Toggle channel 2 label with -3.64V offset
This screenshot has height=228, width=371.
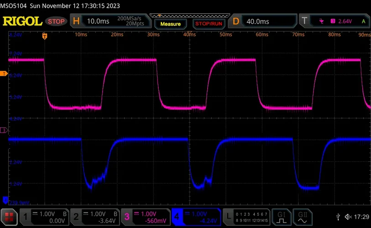tap(95, 217)
